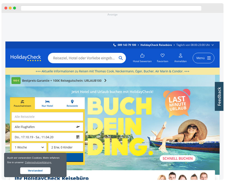Click the green 100 € voucher badge
The image size is (225, 183).
16,81
